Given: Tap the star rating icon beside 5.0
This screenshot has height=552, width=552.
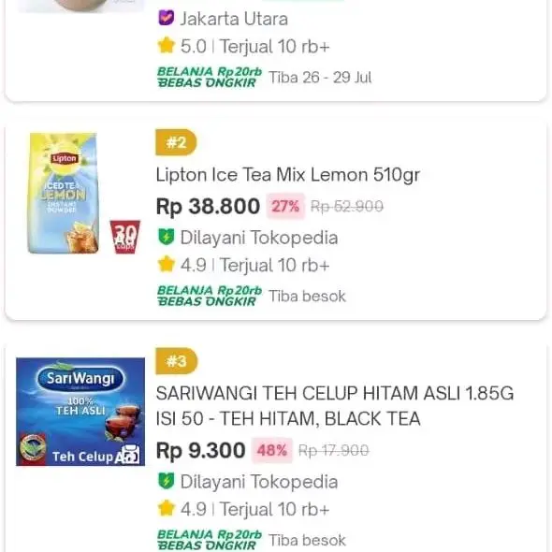Looking at the screenshot, I should pyautogui.click(x=167, y=46).
